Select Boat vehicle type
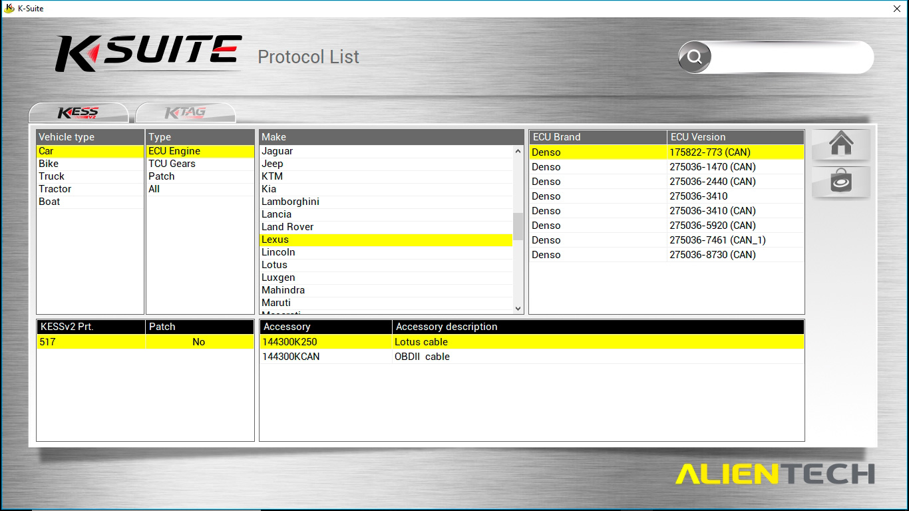 coord(90,202)
